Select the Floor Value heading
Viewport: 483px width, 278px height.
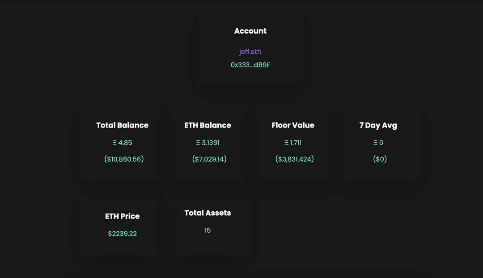(293, 125)
